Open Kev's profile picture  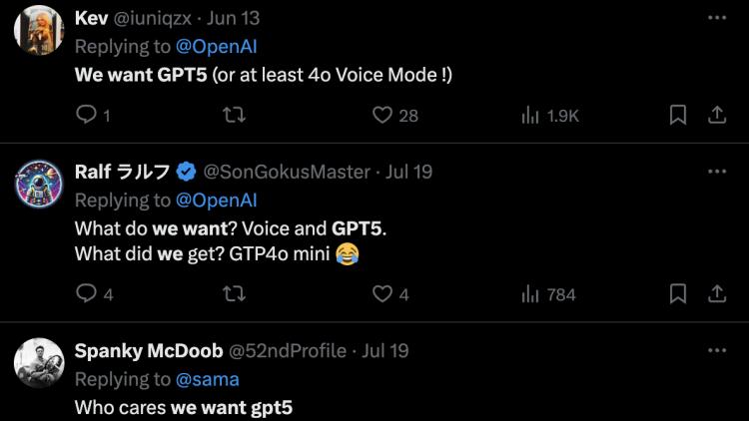pos(40,30)
